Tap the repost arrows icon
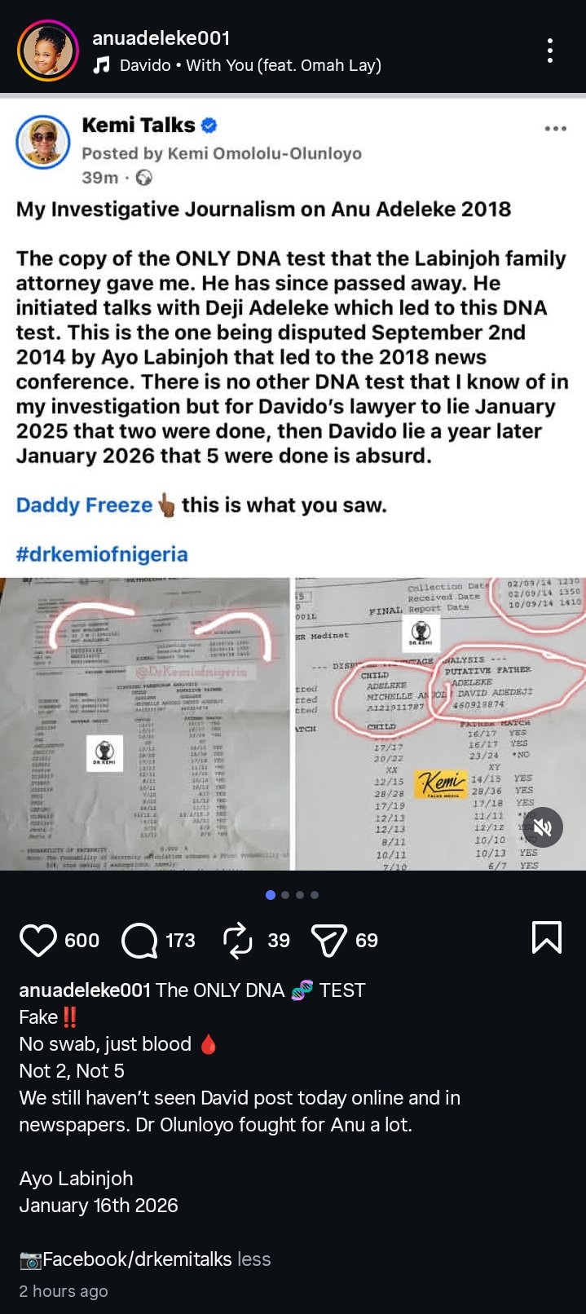 [x=237, y=940]
